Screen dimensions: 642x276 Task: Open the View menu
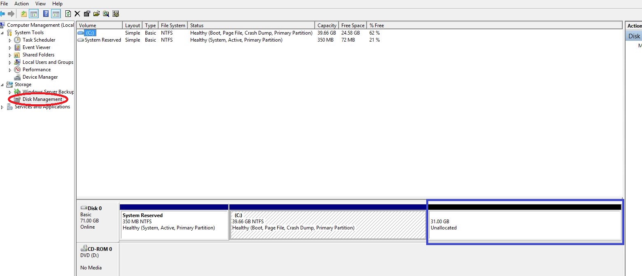(40, 4)
